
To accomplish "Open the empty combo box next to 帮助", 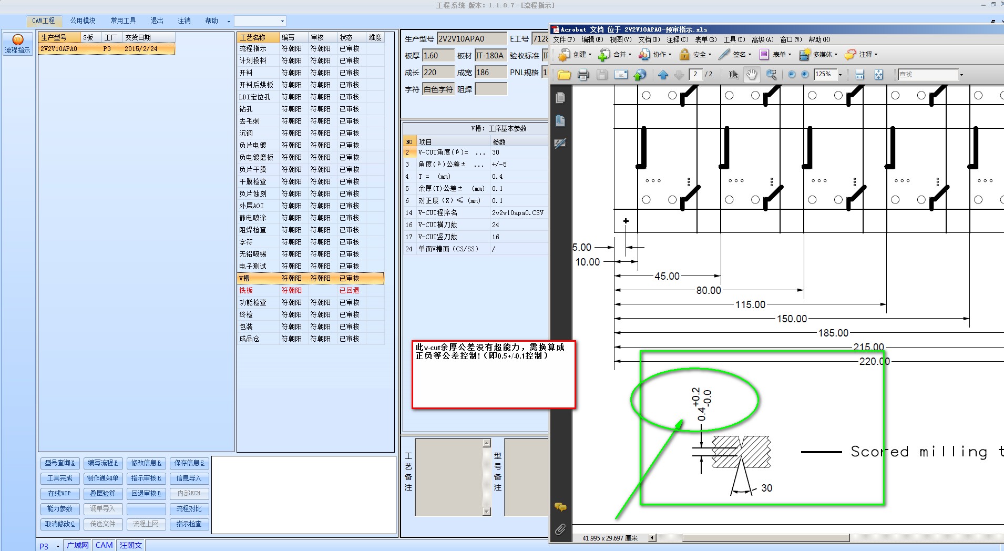I will click(x=260, y=21).
